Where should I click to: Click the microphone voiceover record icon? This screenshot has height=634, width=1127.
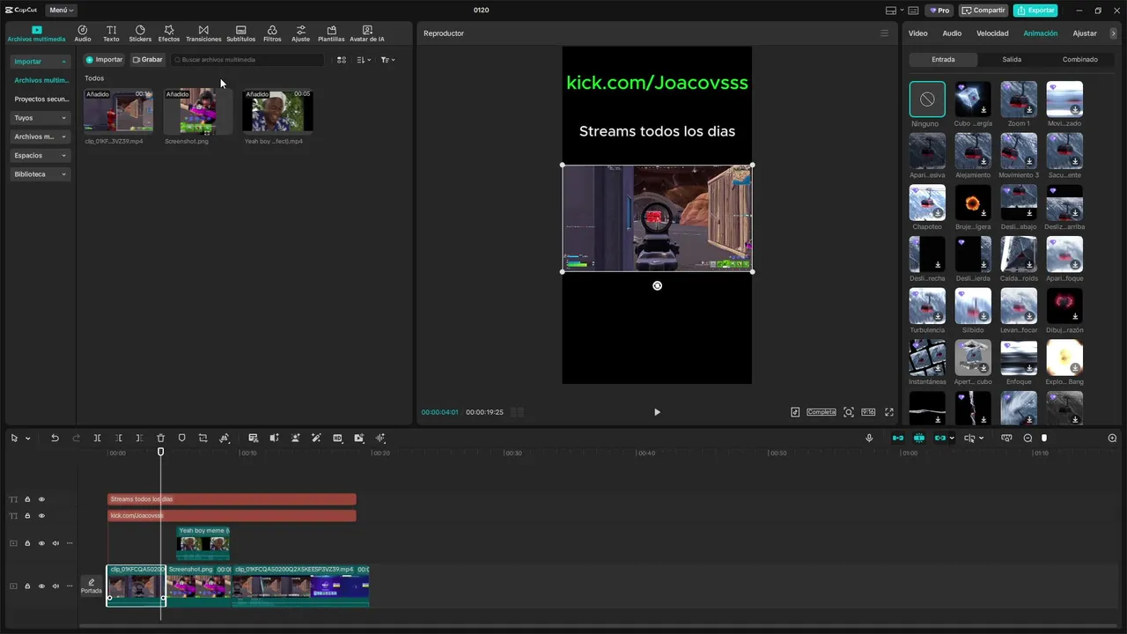tap(869, 438)
